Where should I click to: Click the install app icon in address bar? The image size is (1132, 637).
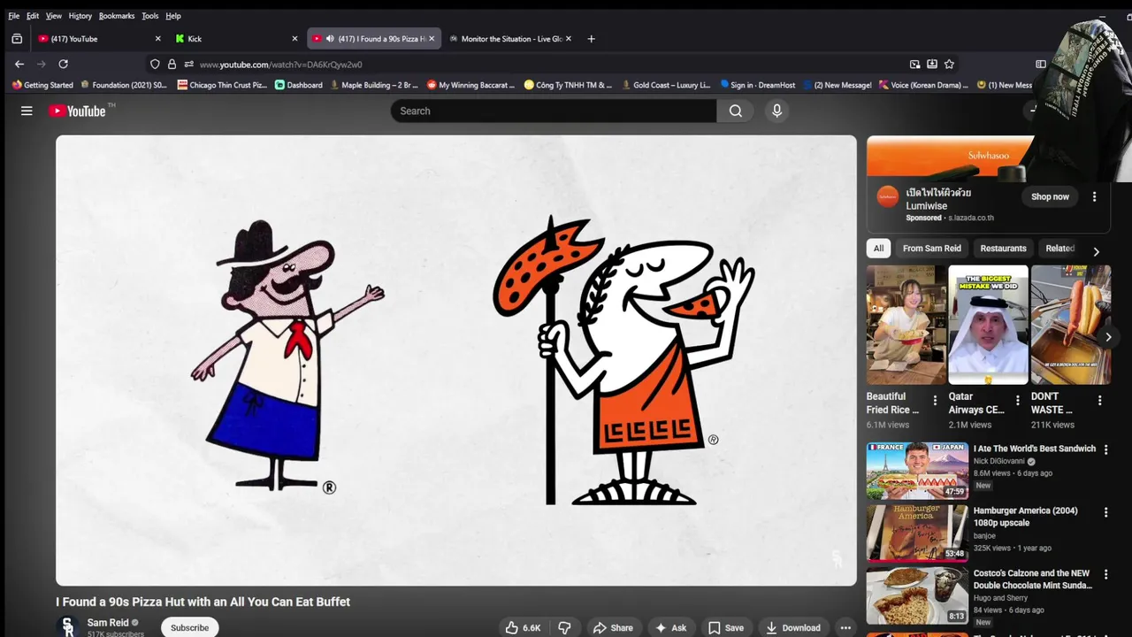931,64
